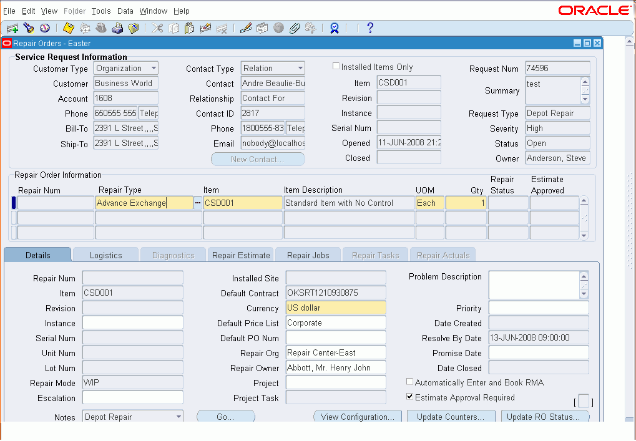Image resolution: width=636 pixels, height=441 pixels.
Task: Click into the Problem Description text box
Action: point(534,285)
